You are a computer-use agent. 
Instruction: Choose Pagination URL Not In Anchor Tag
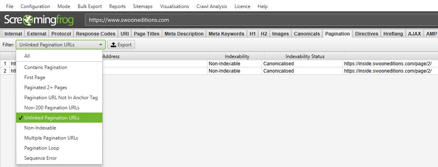[59, 98]
